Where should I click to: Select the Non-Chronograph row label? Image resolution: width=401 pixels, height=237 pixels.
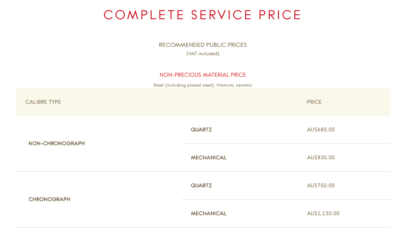point(57,143)
